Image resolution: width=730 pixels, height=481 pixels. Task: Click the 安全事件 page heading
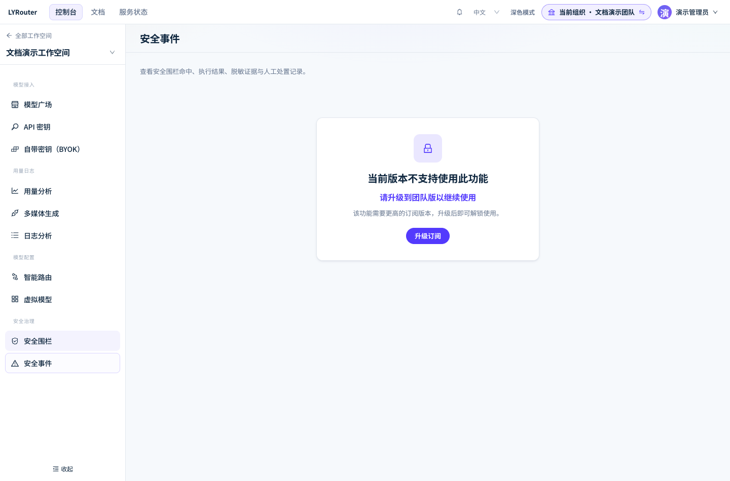[x=160, y=39]
